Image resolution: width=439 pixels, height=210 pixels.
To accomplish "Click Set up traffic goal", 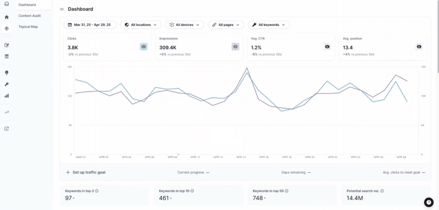I will pyautogui.click(x=86, y=172).
